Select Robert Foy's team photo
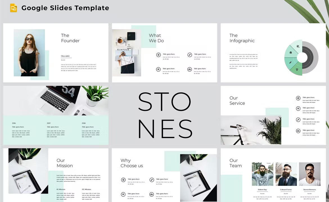The image size is (329, 202). point(262,174)
